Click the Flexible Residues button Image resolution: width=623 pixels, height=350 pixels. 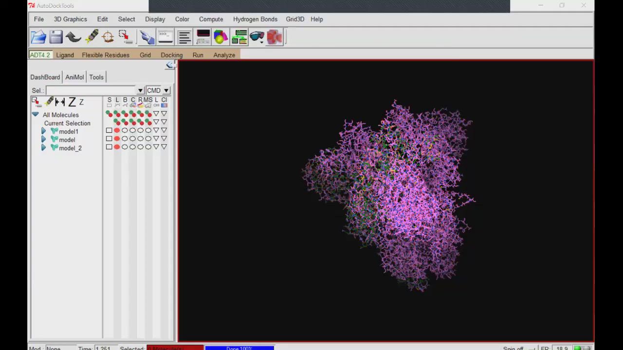pyautogui.click(x=106, y=55)
